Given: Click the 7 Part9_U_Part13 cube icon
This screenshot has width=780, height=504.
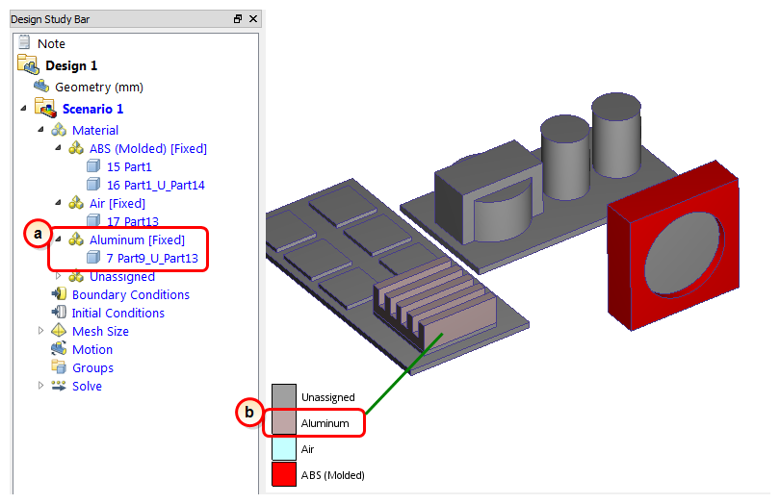Looking at the screenshot, I should click(93, 258).
